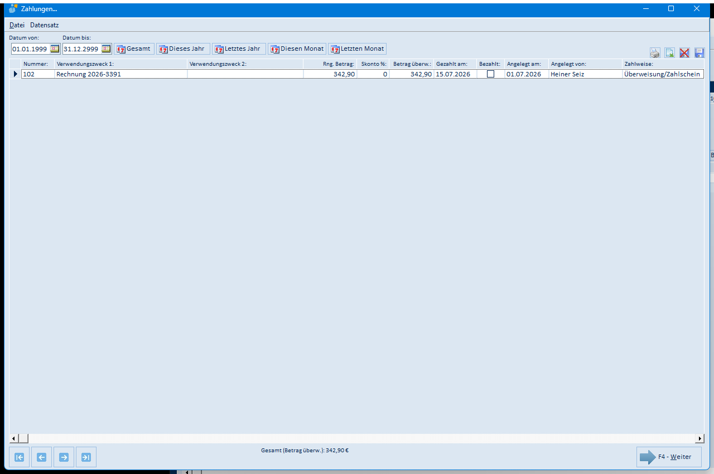Screen dimensions: 714x474
Task: Jump to the first record
Action: [20, 457]
